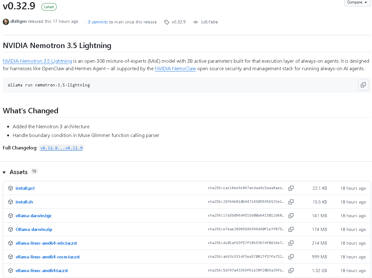
Task: Open dhiltgen's profile link
Action: (x=18, y=22)
